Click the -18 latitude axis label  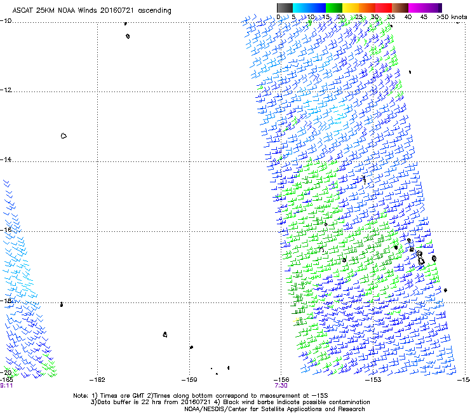tap(6, 301)
